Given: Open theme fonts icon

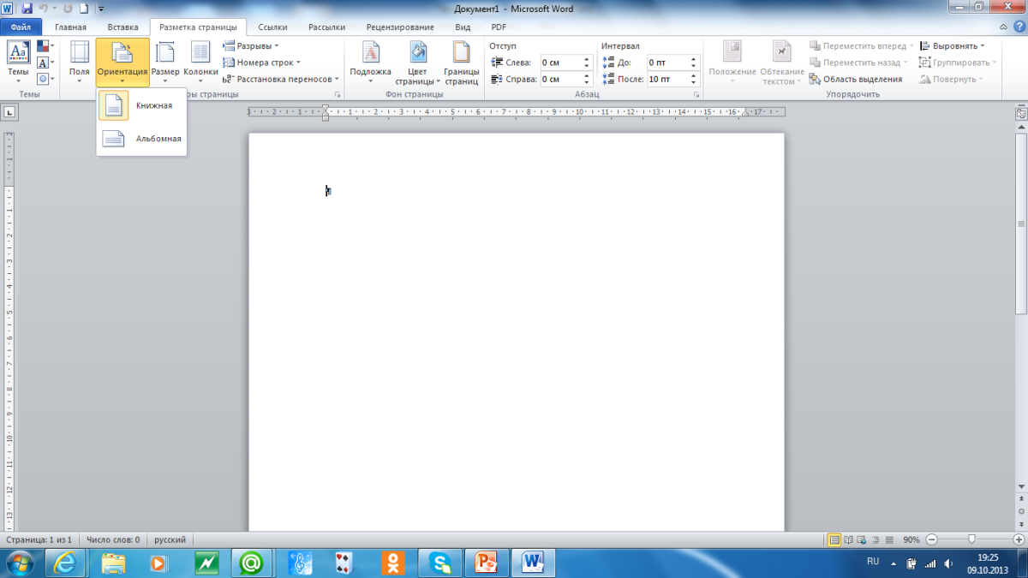Looking at the screenshot, I should [45, 63].
